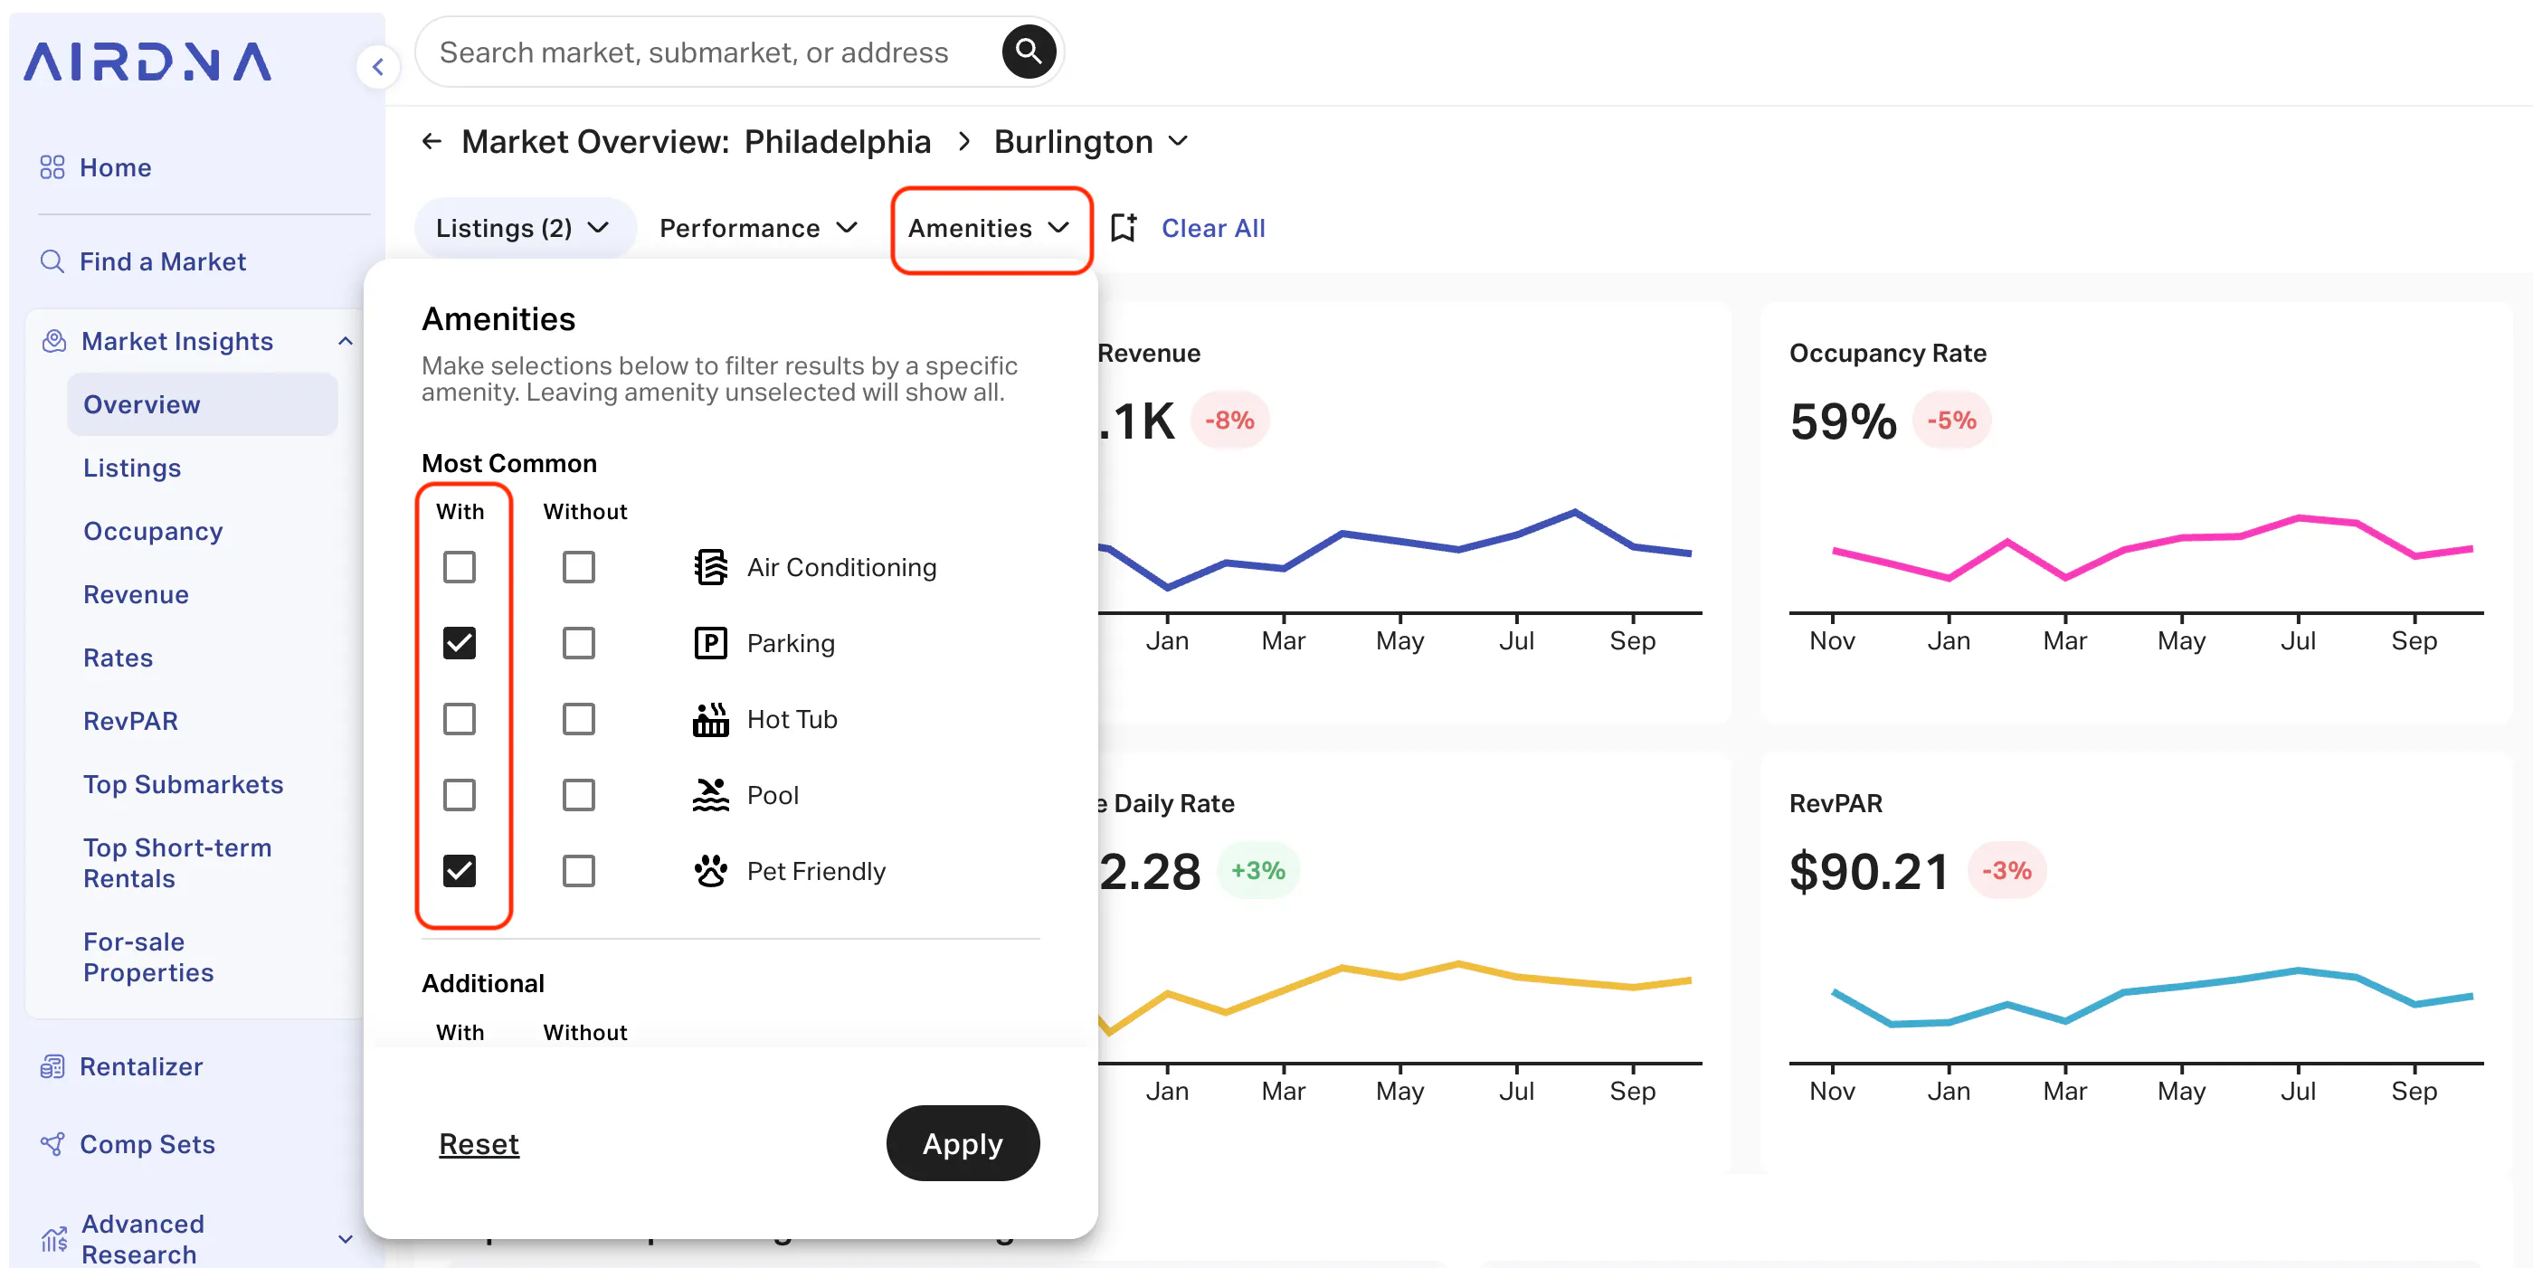Click the AirDNA logo
The height and width of the screenshot is (1268, 2533).
[x=147, y=62]
